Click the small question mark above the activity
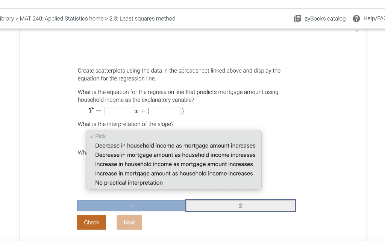Screen dimensions: 385x241 [356, 32]
